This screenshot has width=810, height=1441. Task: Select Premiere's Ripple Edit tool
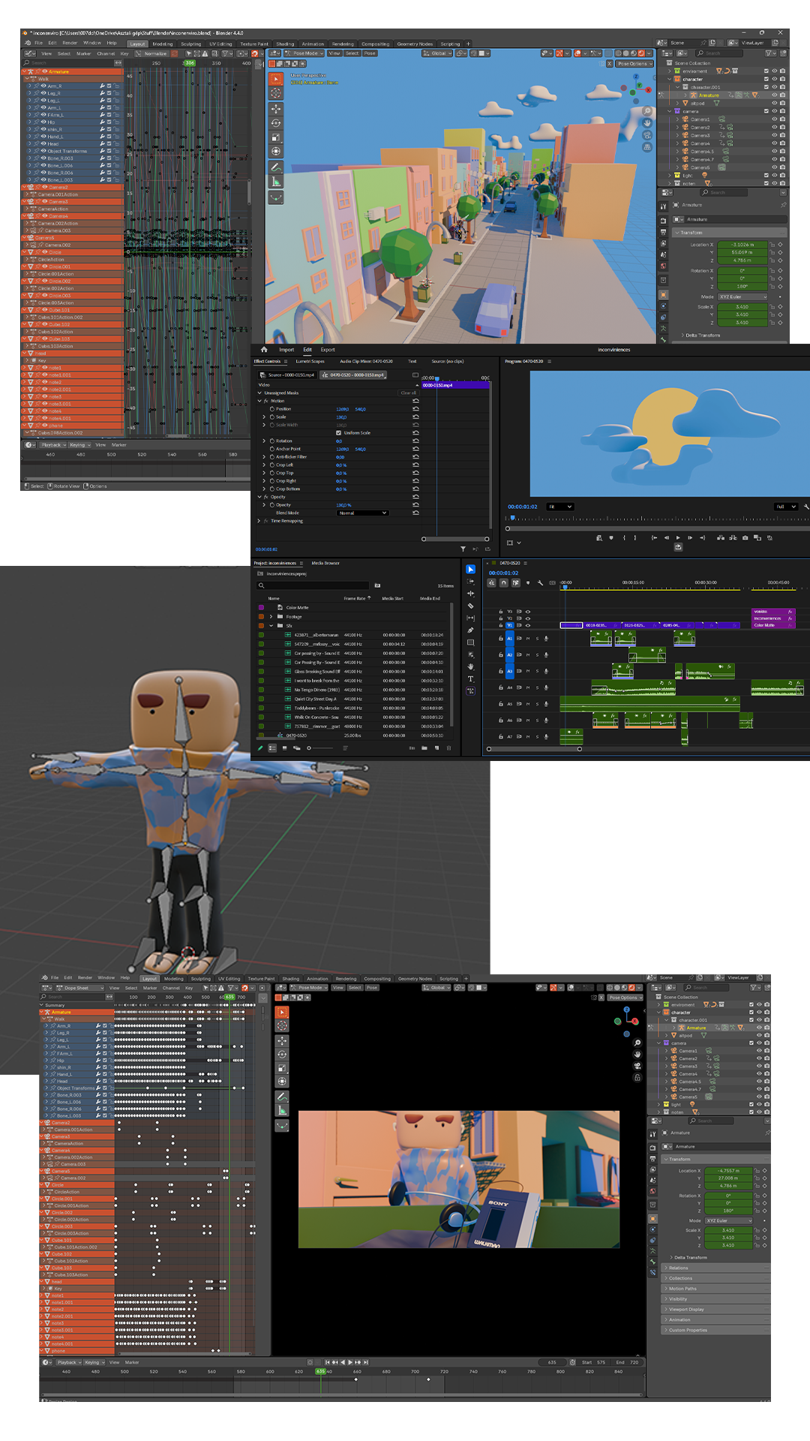coord(470,594)
